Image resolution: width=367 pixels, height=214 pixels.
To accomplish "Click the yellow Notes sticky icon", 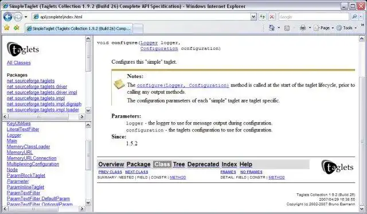I will pos(119,84).
